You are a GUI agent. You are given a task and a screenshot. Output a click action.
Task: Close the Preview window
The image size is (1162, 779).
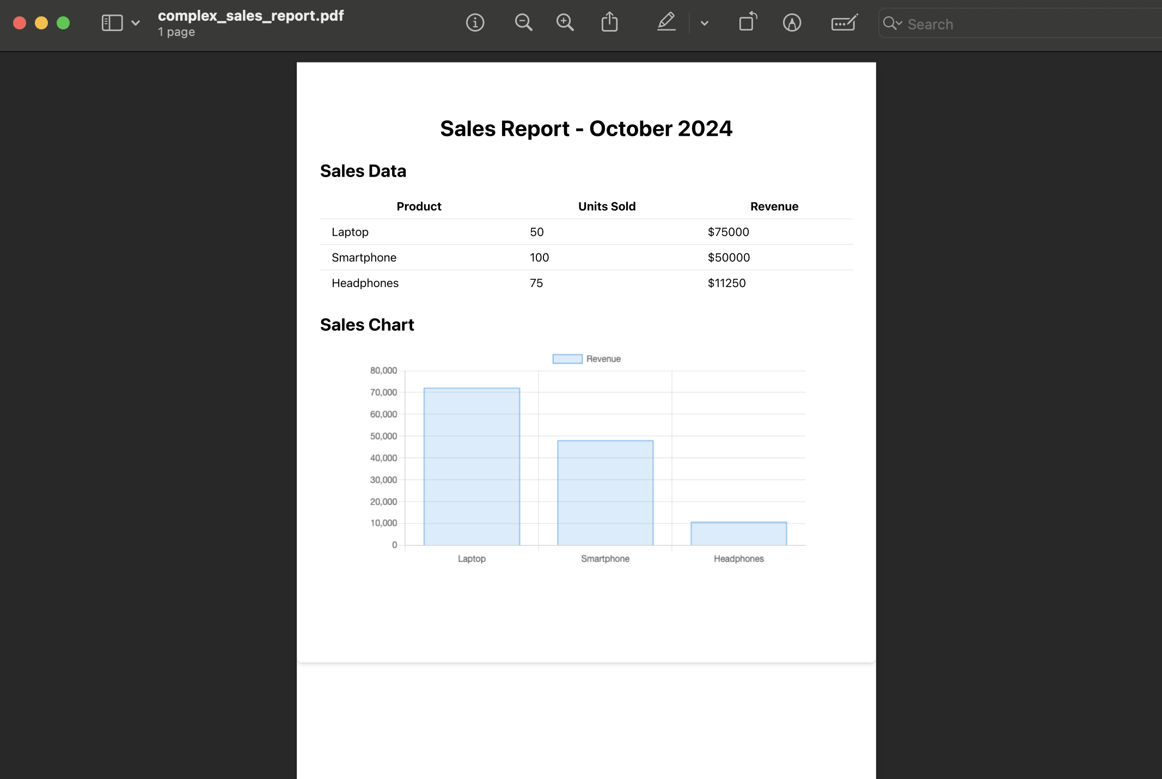20,23
